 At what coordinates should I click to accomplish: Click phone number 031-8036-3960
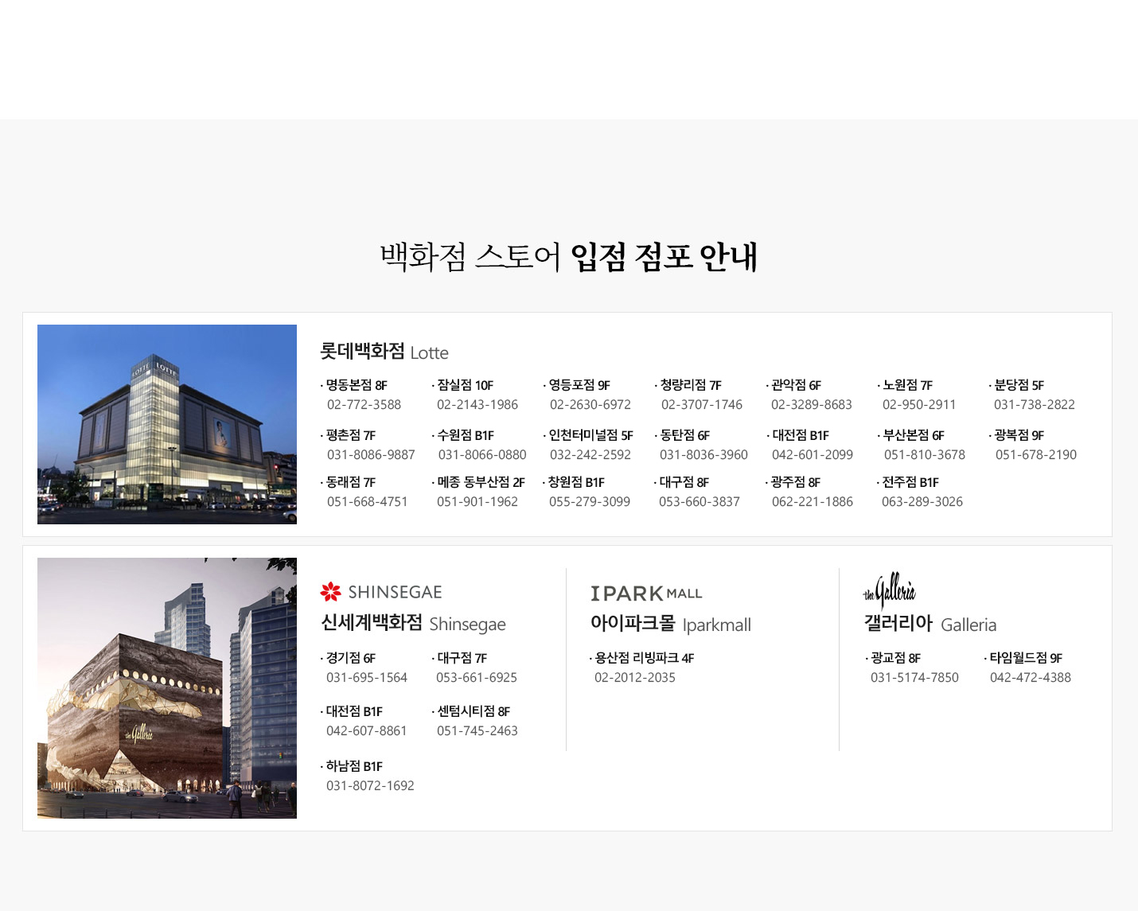(x=703, y=455)
